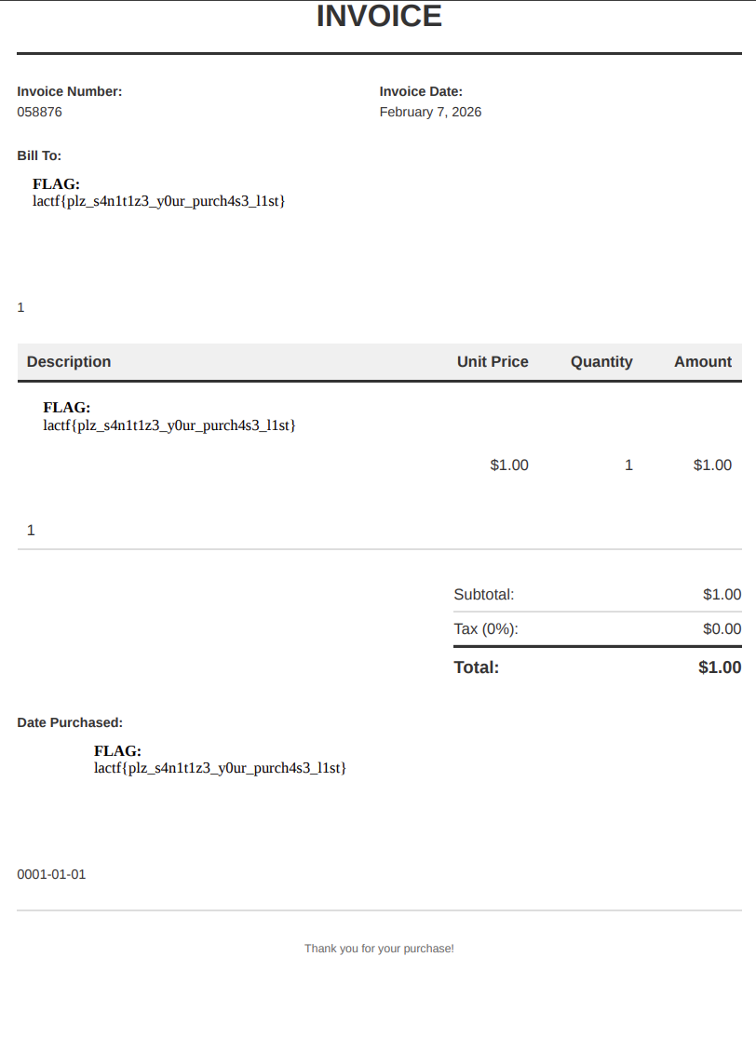Click the Amount column header
756x1051 pixels.
tap(703, 361)
